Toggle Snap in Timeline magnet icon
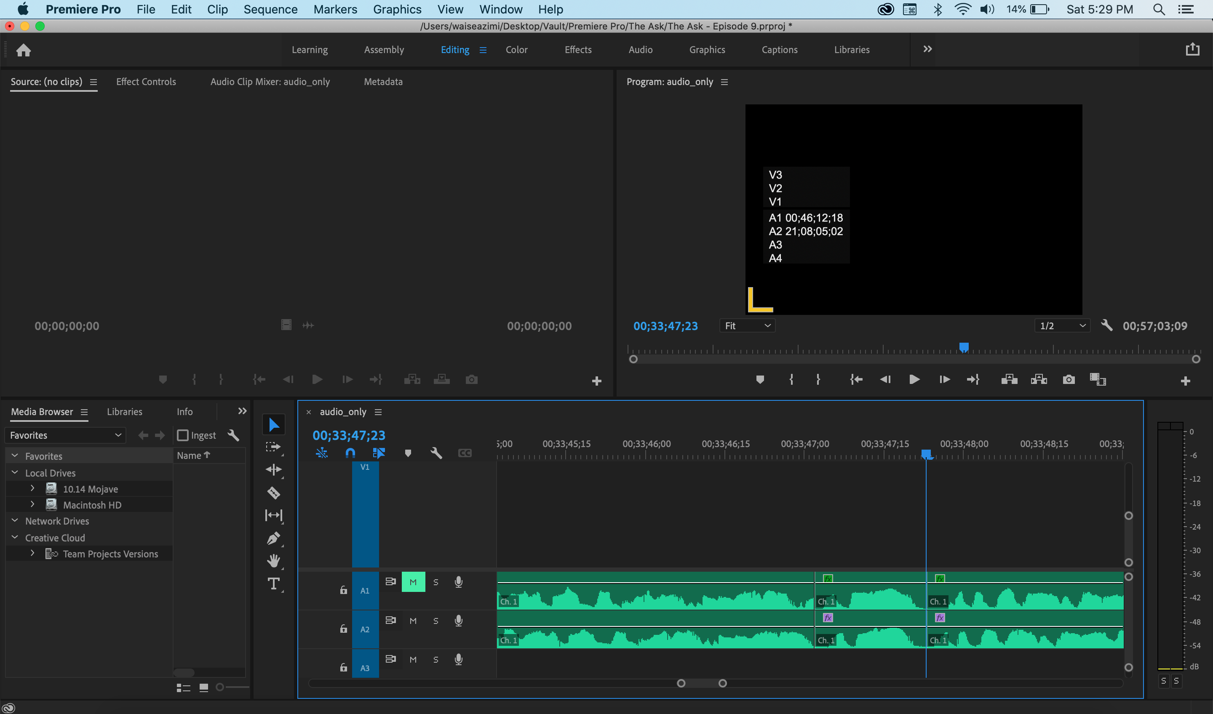The width and height of the screenshot is (1213, 714). tap(350, 453)
